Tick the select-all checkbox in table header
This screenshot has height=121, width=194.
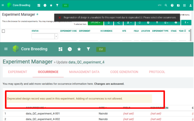pyautogui.click(x=3, y=31)
